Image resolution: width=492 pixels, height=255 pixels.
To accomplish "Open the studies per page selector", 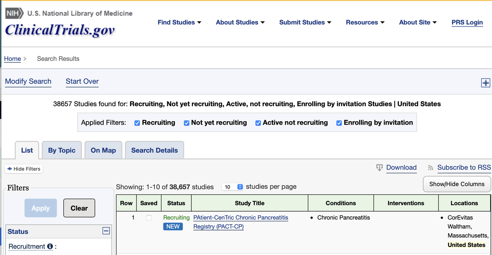I will pyautogui.click(x=233, y=187).
